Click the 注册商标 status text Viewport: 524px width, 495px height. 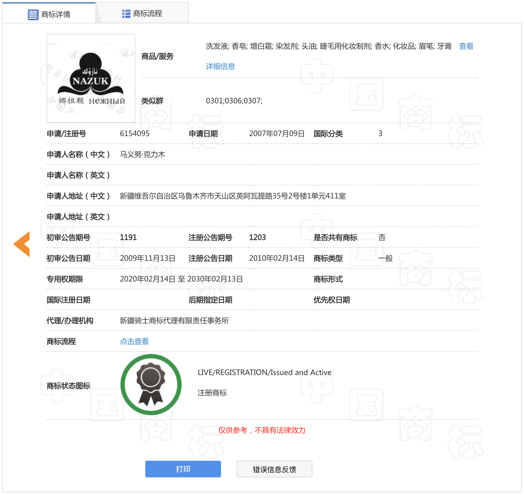coord(212,393)
